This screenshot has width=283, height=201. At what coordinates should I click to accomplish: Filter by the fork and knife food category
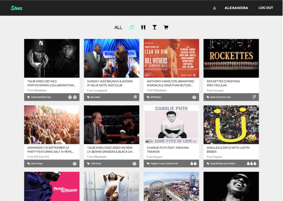point(143,27)
